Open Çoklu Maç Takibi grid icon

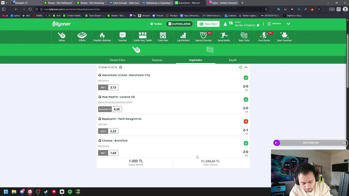(143, 37)
